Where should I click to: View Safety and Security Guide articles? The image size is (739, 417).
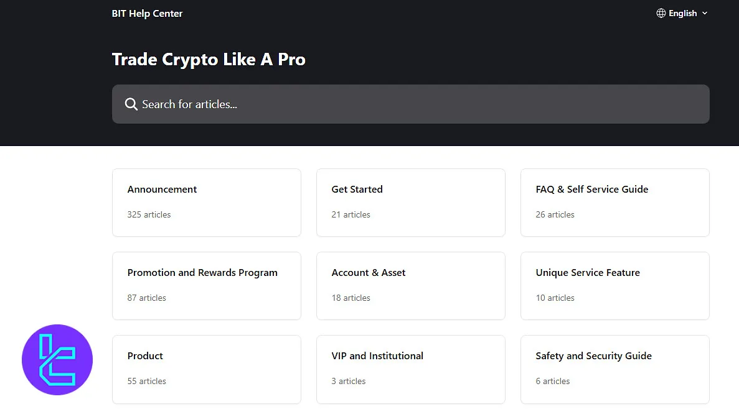pos(614,369)
